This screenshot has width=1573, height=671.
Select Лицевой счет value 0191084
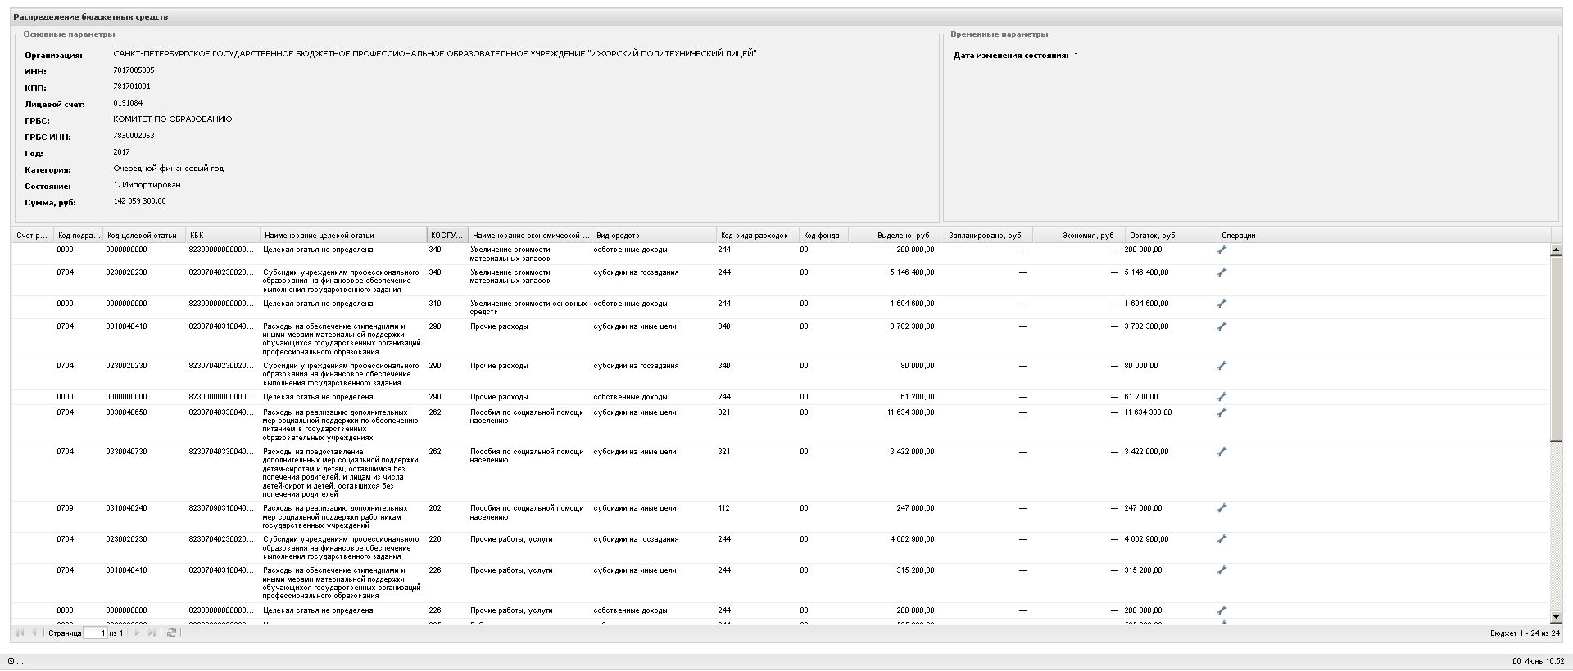point(128,103)
